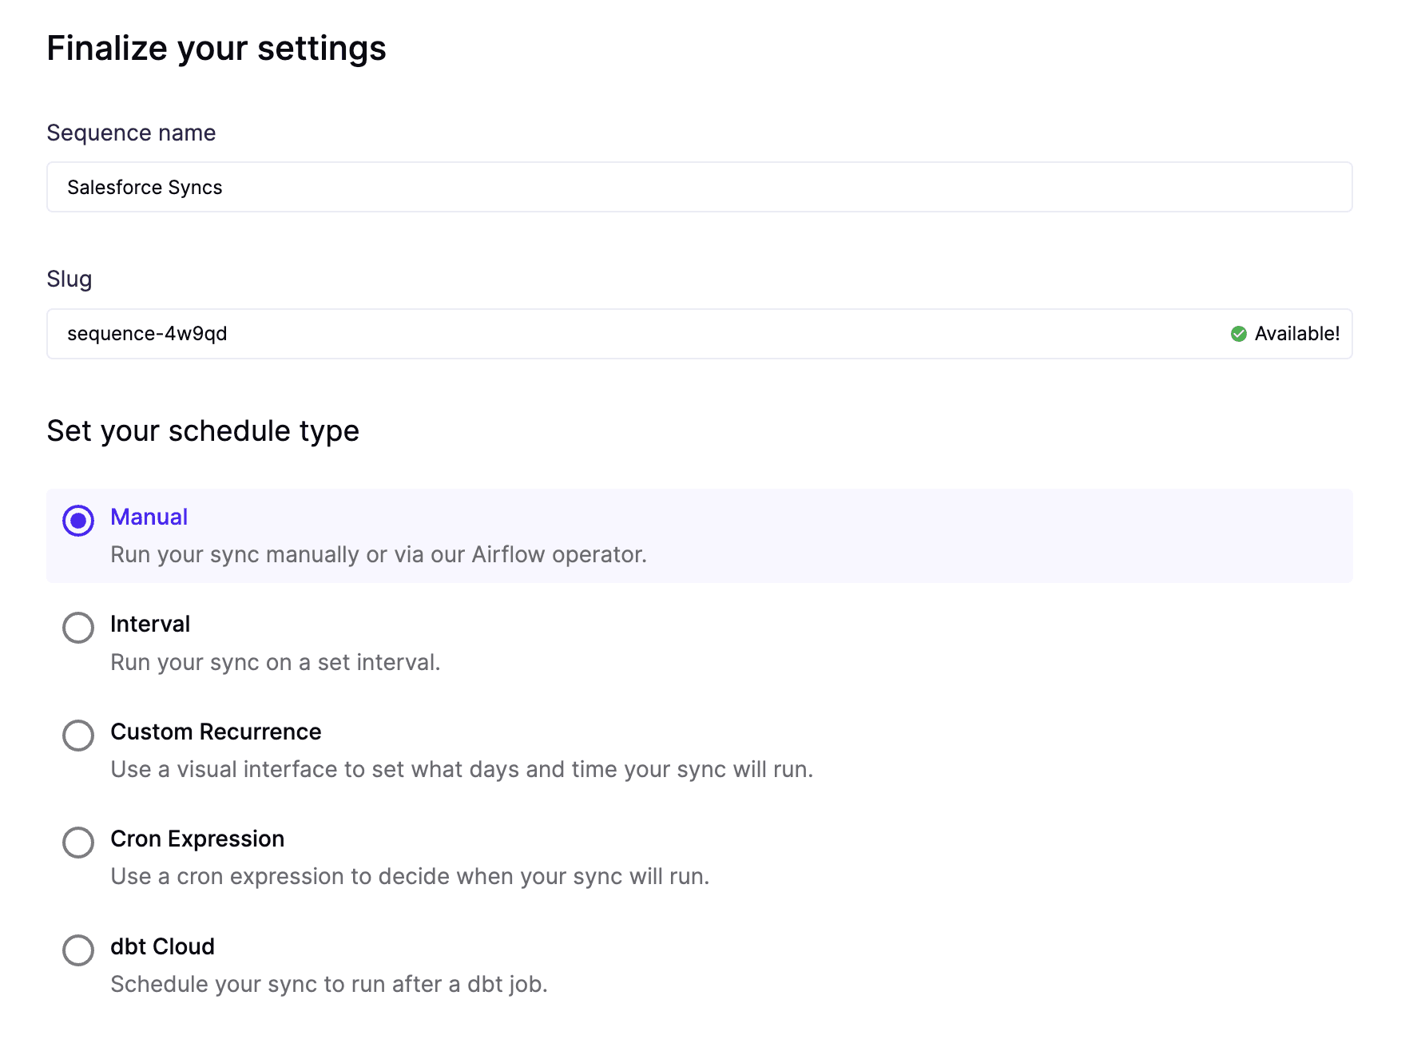Viewport: 1425px width, 1051px height.
Task: Click the Airflow operator description text
Action: pos(378,555)
